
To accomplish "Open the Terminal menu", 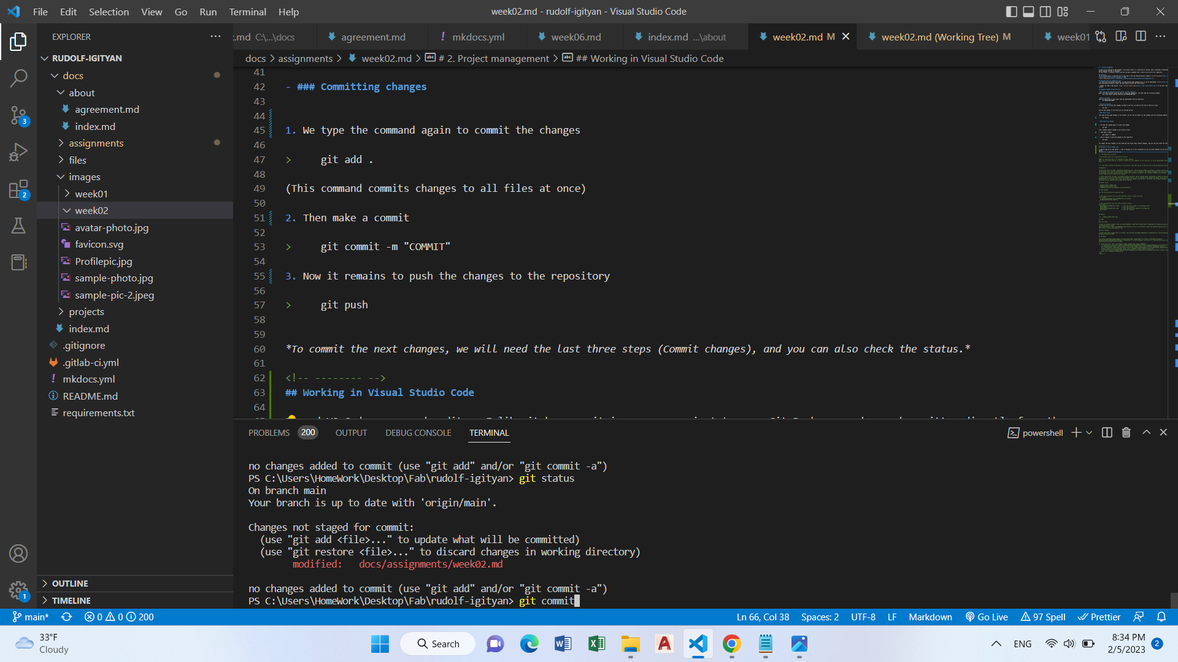I will click(x=247, y=12).
